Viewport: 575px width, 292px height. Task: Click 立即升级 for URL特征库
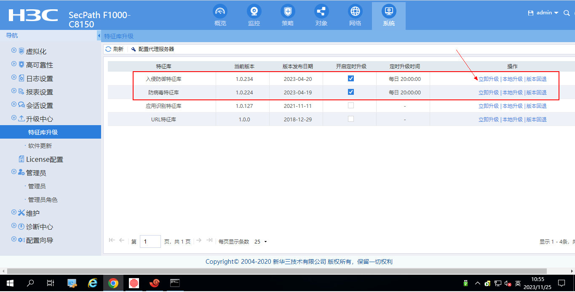point(489,119)
